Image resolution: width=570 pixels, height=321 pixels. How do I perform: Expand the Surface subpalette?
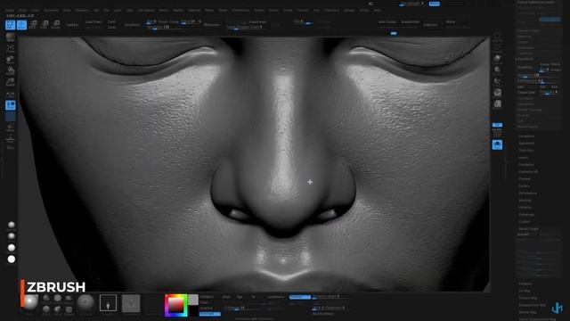[525, 186]
